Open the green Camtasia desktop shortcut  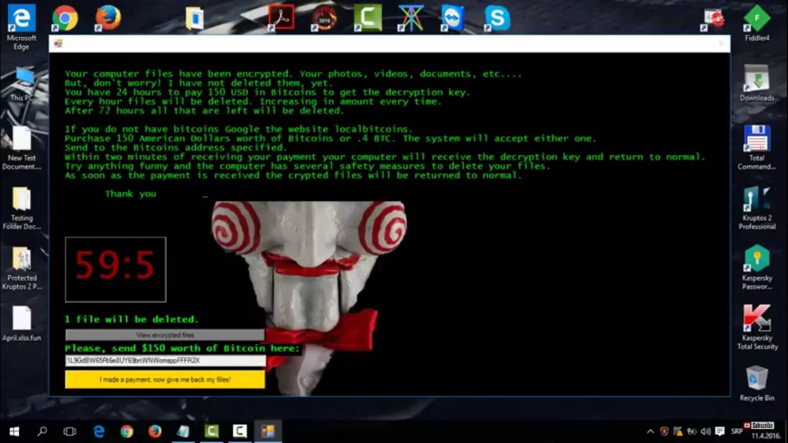pyautogui.click(x=367, y=18)
